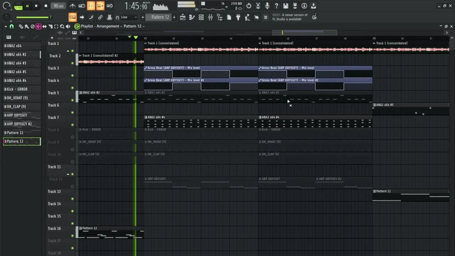This screenshot has width=455, height=256.
Task: Open the snap Line dropdown
Action: point(129,17)
